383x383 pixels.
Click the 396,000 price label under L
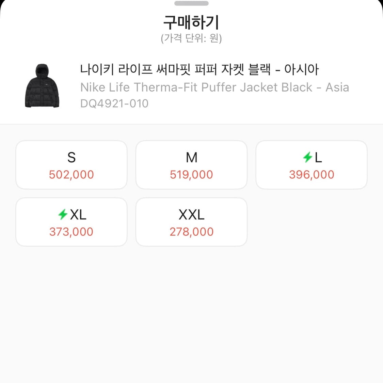click(312, 174)
